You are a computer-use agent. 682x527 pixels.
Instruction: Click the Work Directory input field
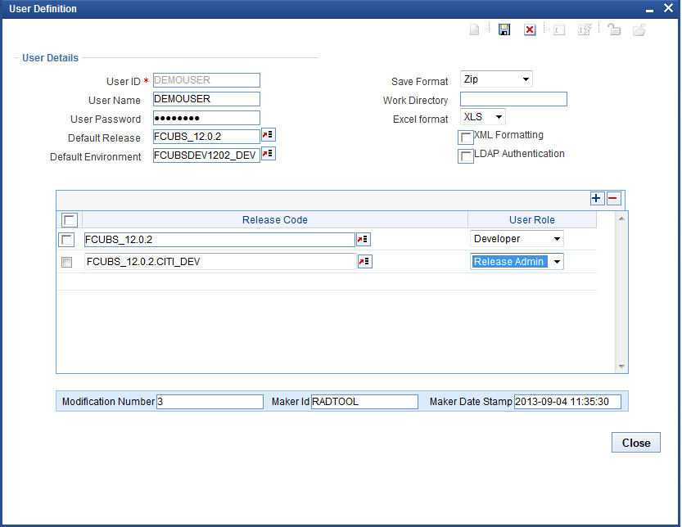coord(513,100)
